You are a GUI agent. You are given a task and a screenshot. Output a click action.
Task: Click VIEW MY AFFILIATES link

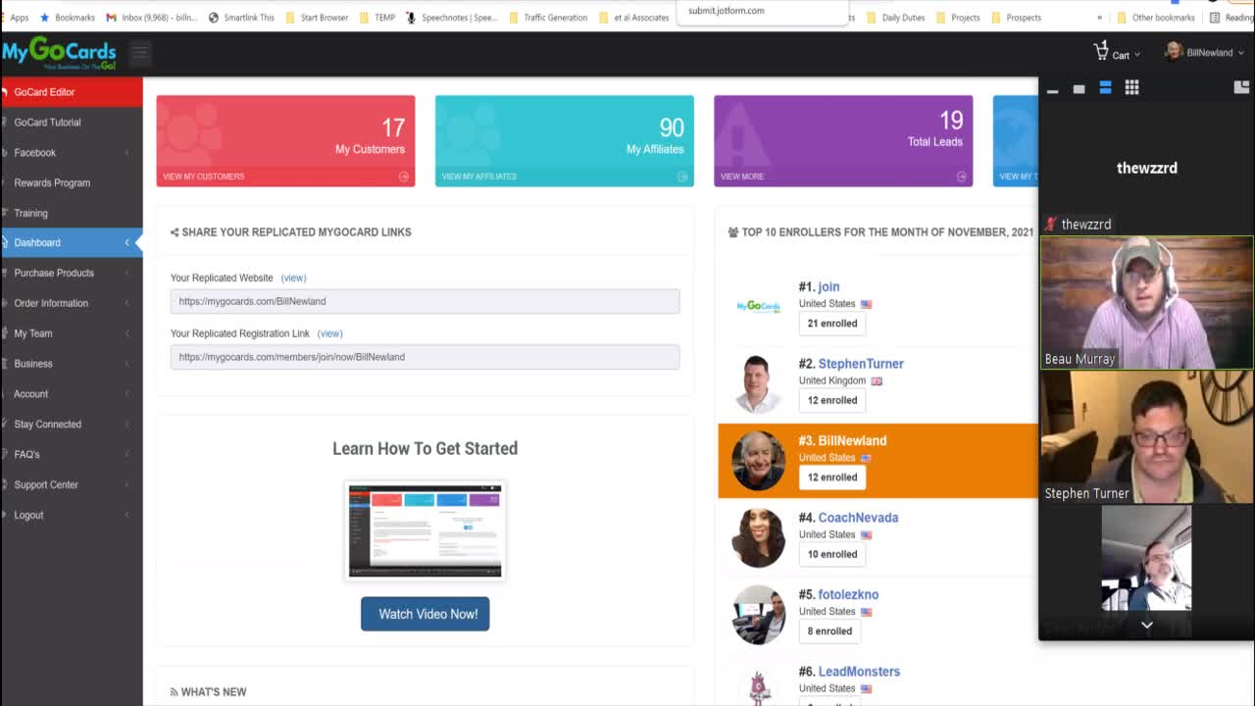[478, 176]
